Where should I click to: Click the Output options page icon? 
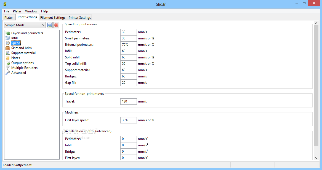8,63
